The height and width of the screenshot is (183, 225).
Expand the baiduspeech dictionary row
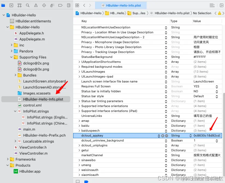[x=79, y=131]
